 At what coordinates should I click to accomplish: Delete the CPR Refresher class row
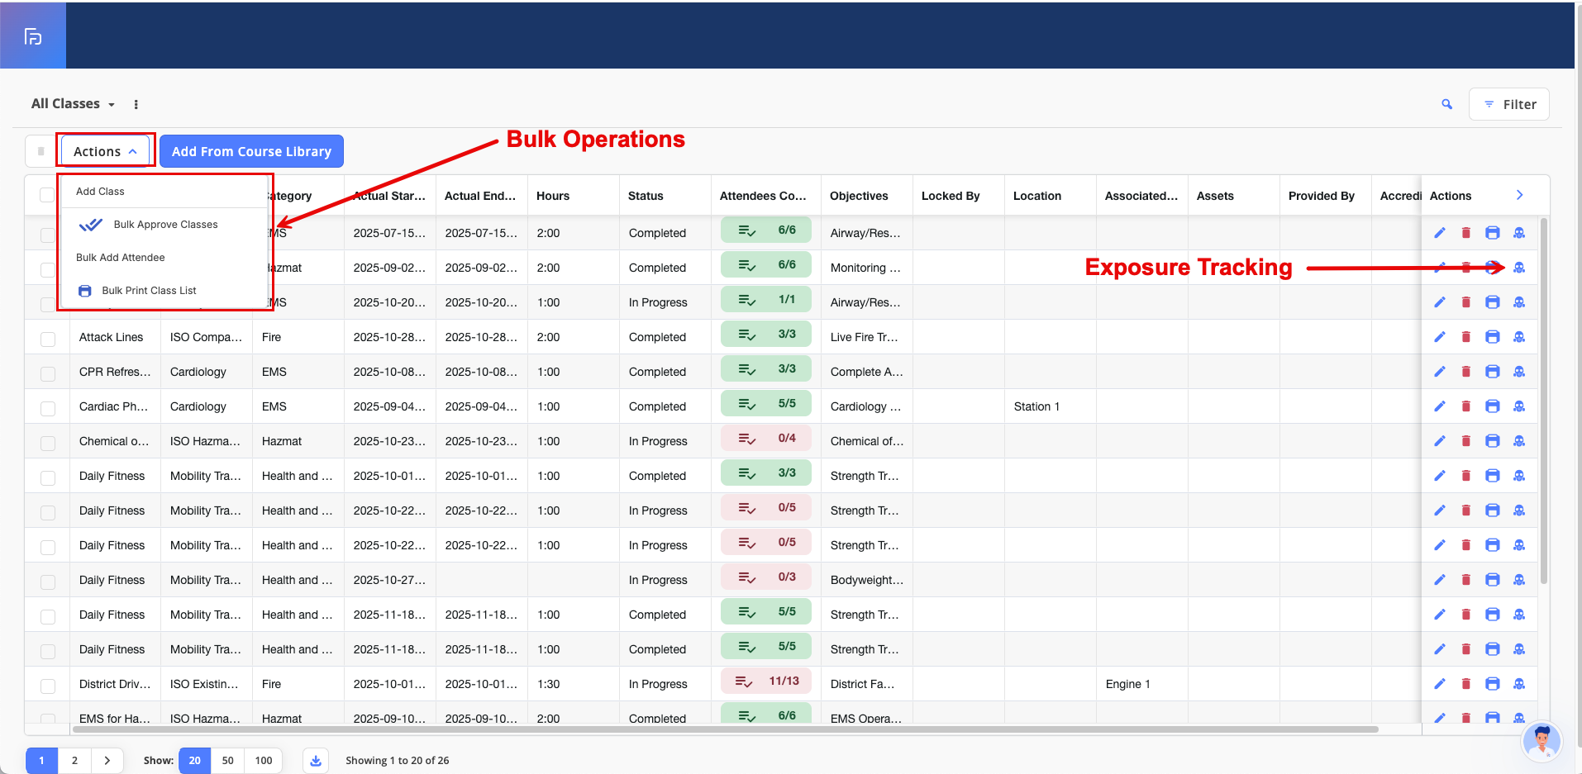pos(1465,372)
